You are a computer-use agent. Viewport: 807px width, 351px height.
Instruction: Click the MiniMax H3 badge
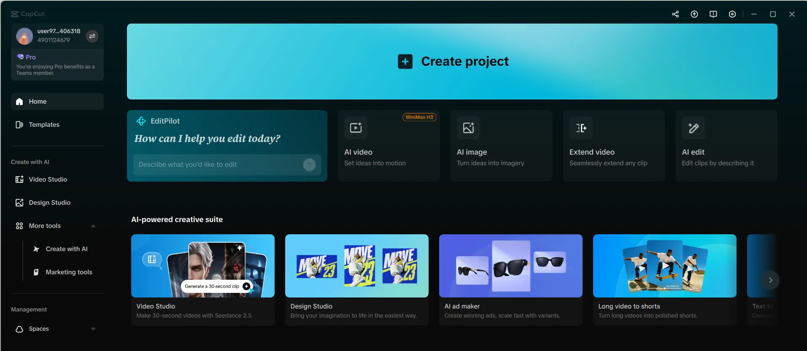(419, 118)
